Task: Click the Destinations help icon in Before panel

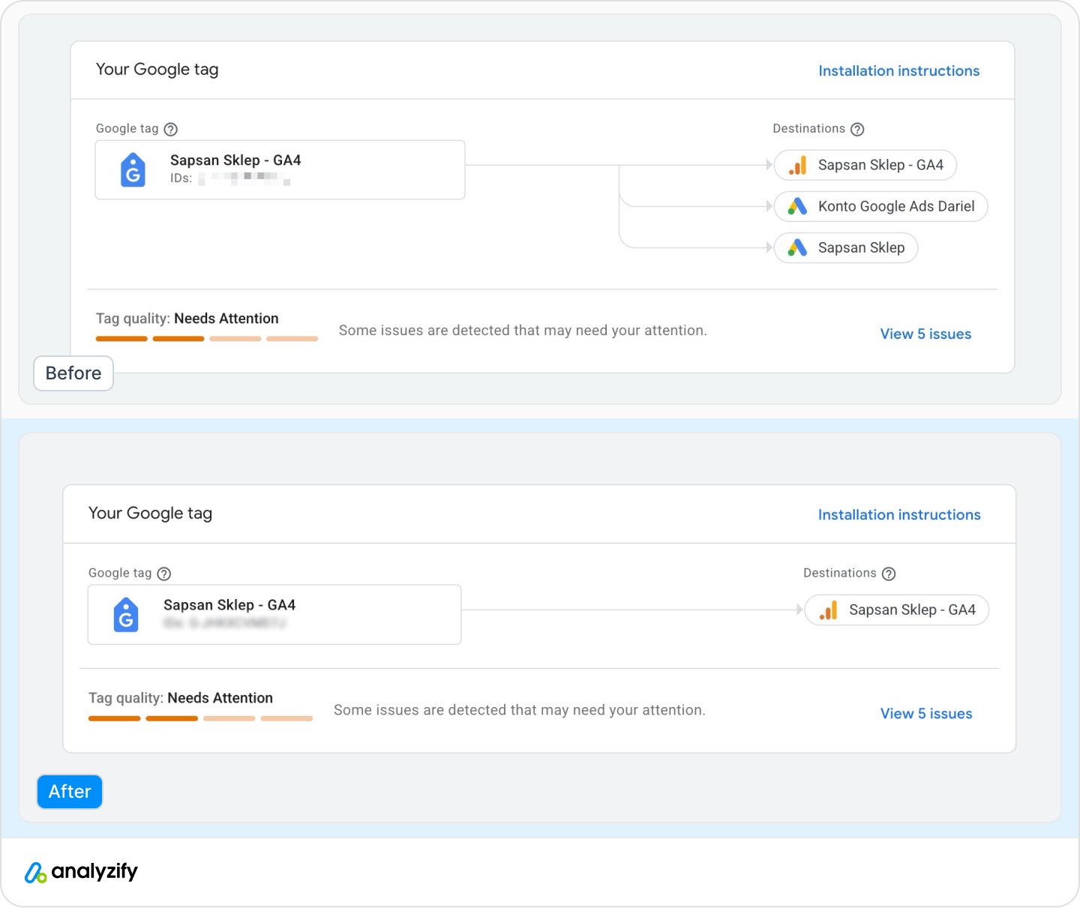Action: coord(857,129)
